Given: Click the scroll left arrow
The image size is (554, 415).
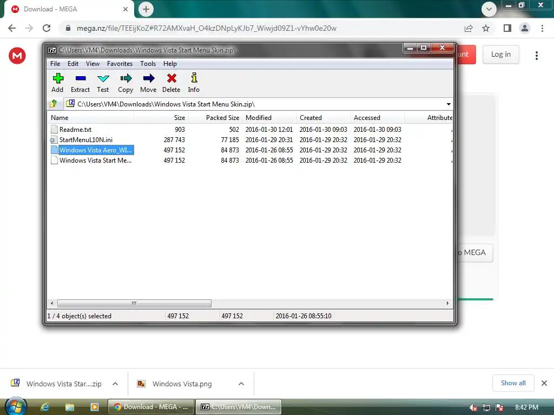Looking at the screenshot, I should (x=52, y=303).
